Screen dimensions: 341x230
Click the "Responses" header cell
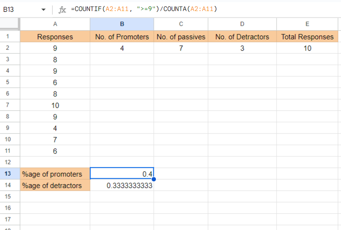[55, 37]
